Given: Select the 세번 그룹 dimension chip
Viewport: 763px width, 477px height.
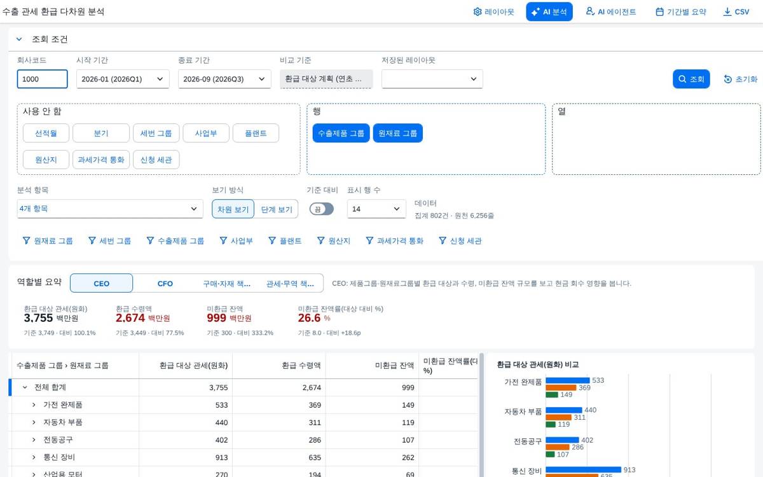Looking at the screenshot, I should 156,133.
